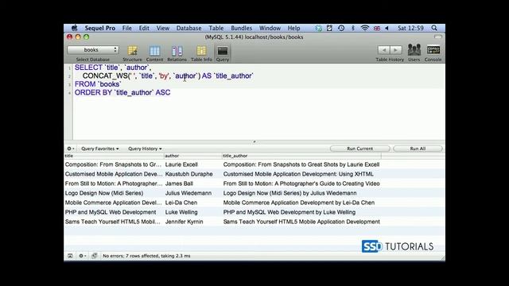Select the 'Kaustubh Duraphe' cell
The width and height of the screenshot is (509, 286).
(x=192, y=174)
